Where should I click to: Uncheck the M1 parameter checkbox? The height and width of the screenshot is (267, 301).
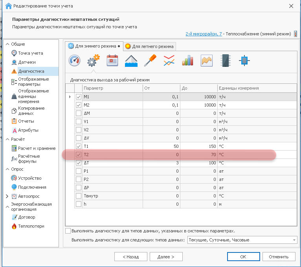tap(79, 97)
